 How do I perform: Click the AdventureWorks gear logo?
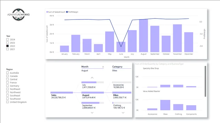(x=18, y=14)
